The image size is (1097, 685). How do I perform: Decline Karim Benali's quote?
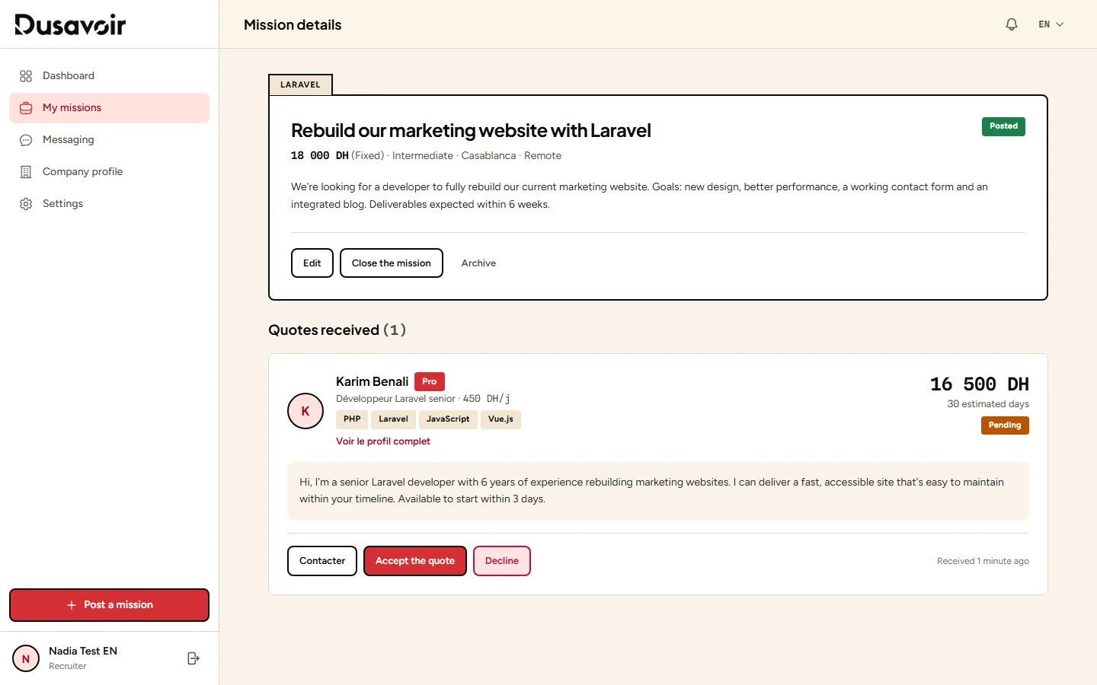click(x=502, y=561)
